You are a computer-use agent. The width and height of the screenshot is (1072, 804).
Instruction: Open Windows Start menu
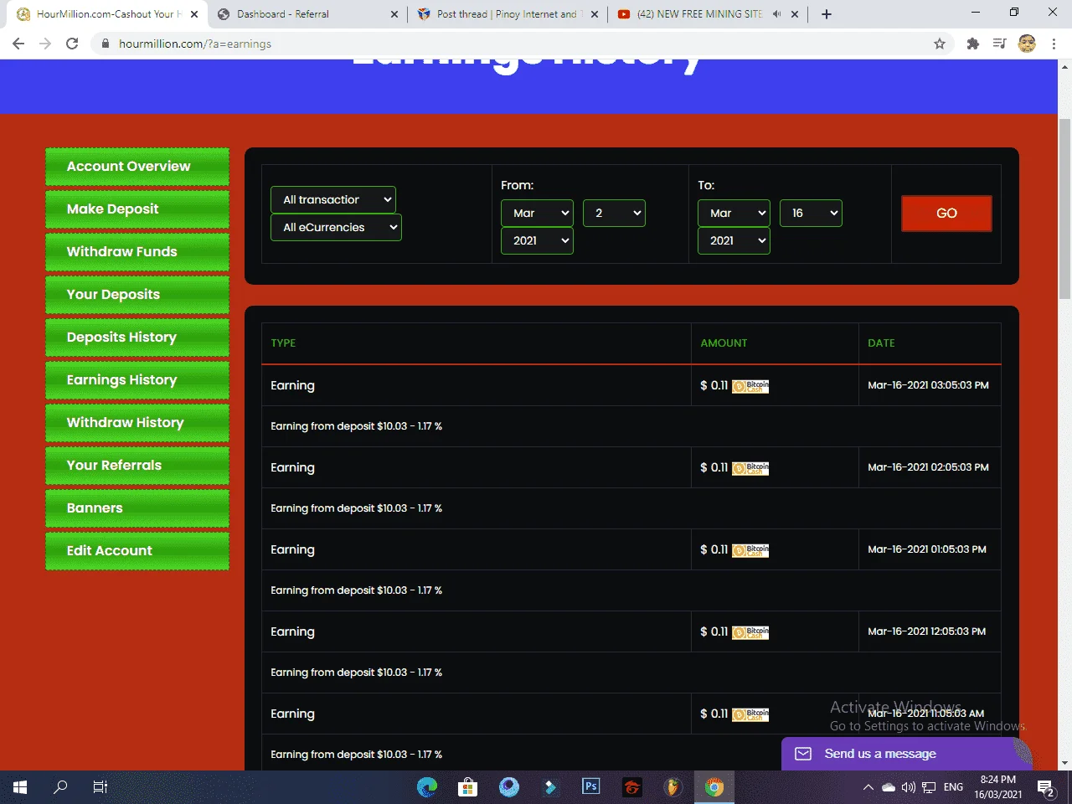(x=20, y=787)
